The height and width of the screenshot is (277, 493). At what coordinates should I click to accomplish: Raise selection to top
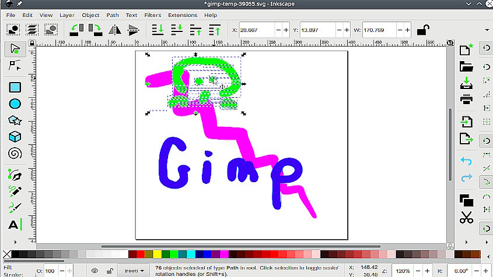pos(215,30)
